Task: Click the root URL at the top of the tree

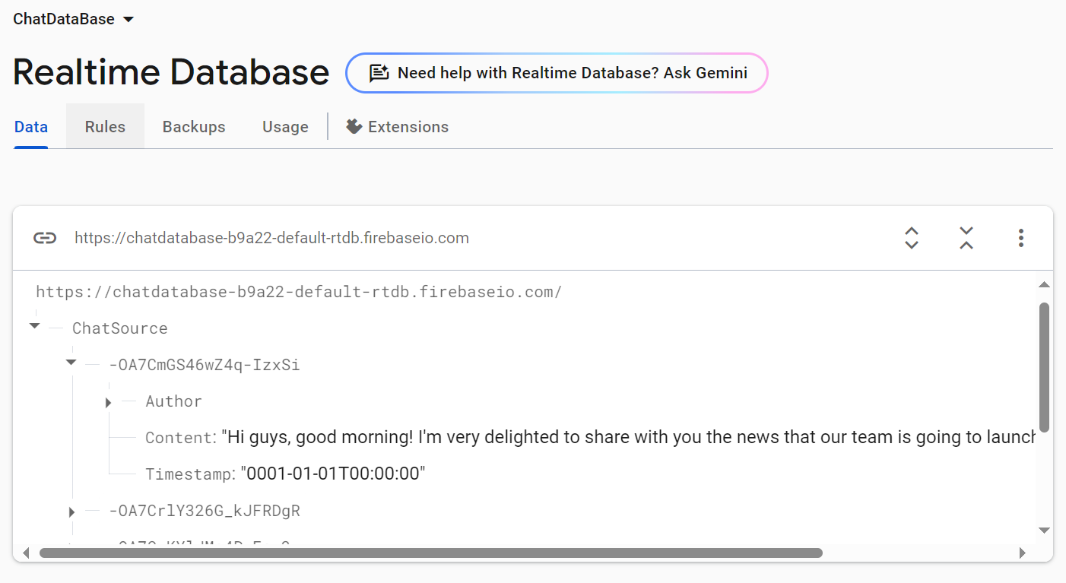Action: pos(299,292)
